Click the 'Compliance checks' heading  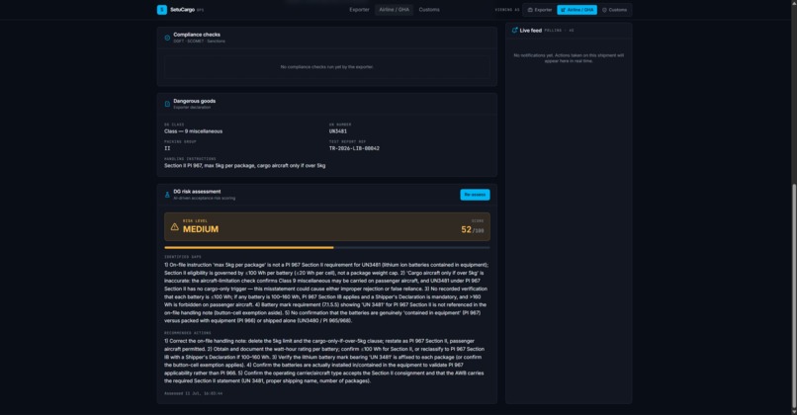coord(197,35)
